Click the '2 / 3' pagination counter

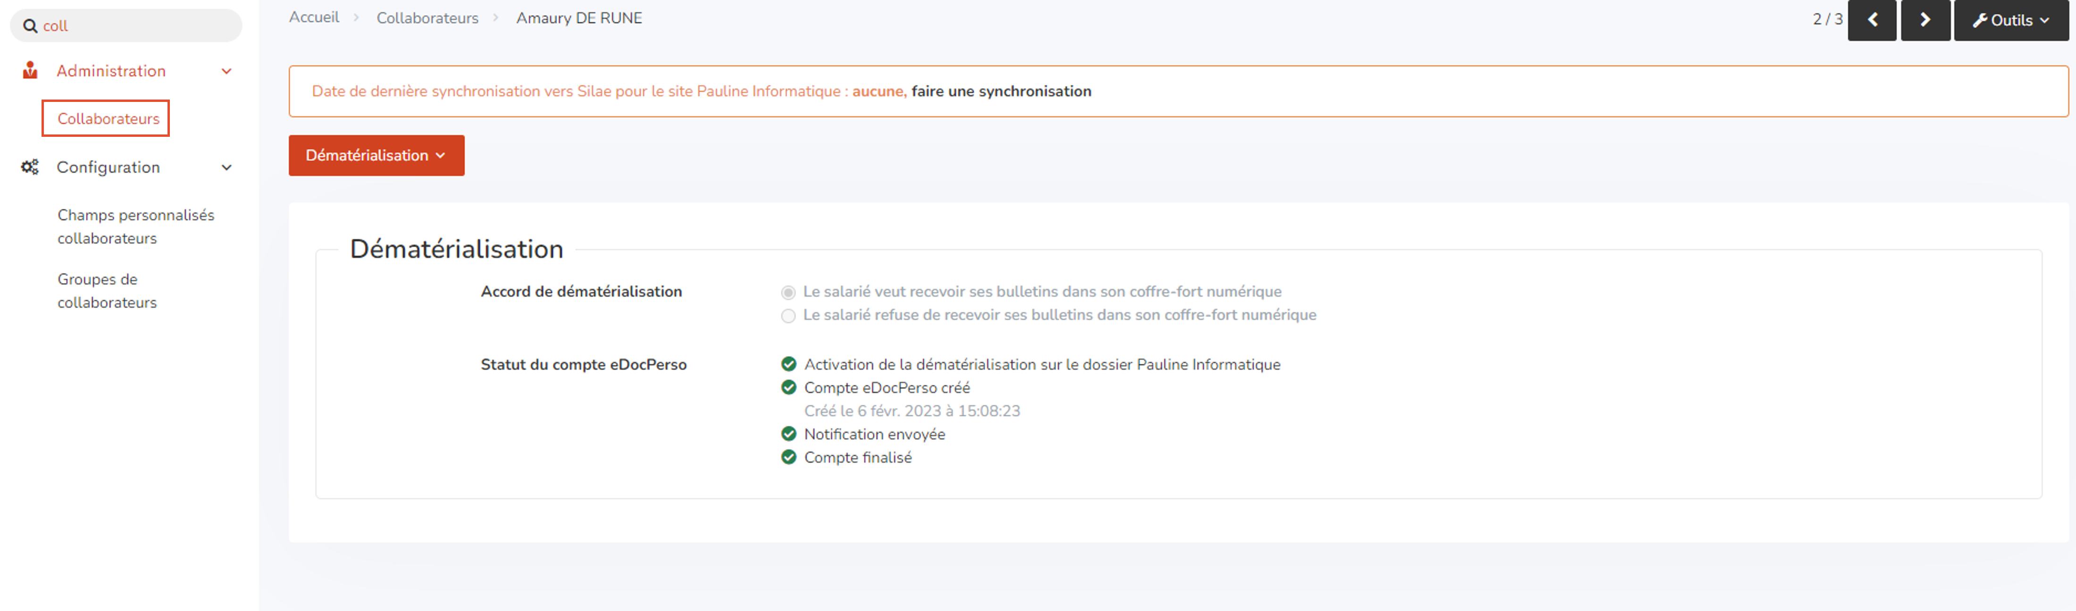click(1827, 19)
